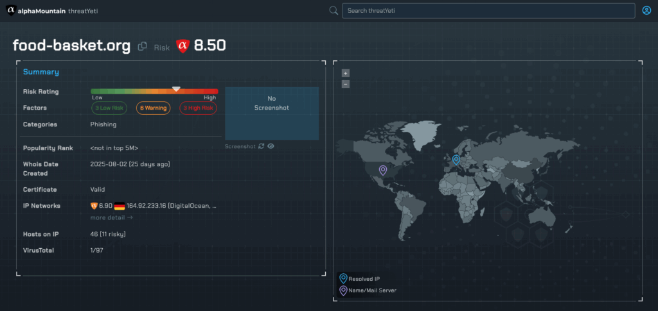
Task: Zoom out on the map
Action: pyautogui.click(x=345, y=84)
